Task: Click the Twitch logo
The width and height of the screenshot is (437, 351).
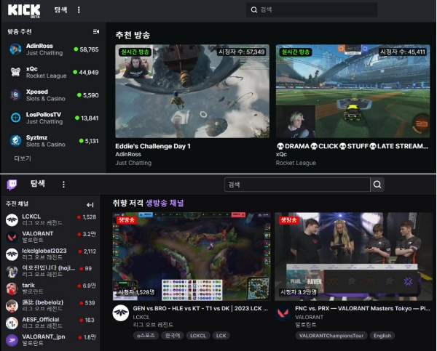Action: coord(12,185)
